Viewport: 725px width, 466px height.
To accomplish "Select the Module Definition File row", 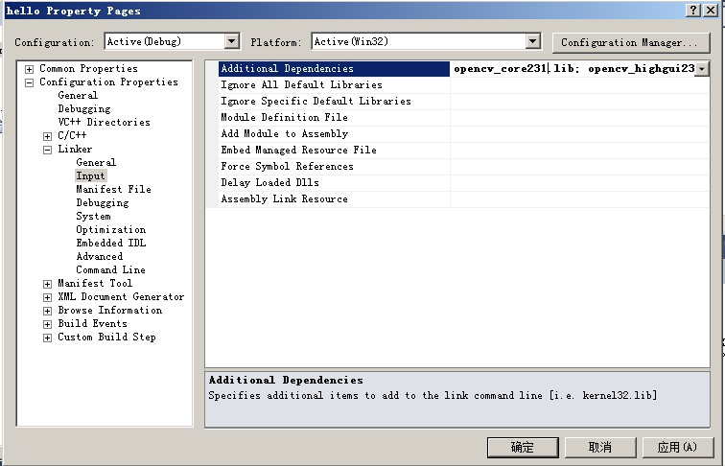I will (334, 117).
